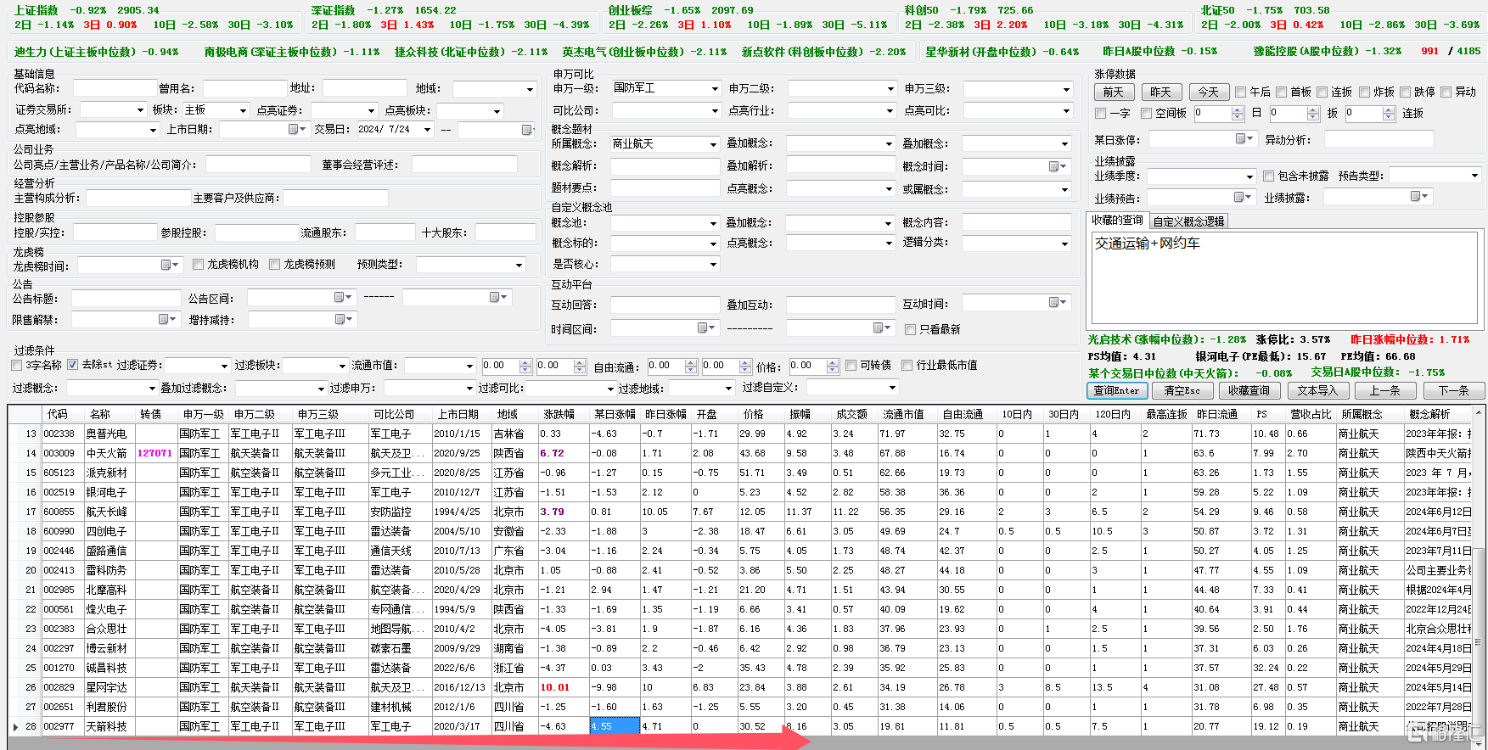
Task: Open the 业绩季度 dropdown
Action: 1249,176
